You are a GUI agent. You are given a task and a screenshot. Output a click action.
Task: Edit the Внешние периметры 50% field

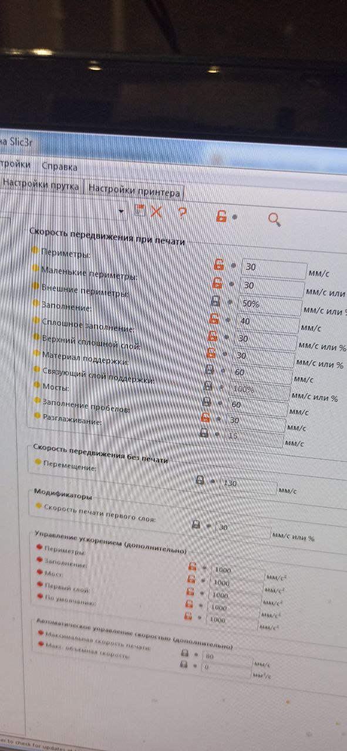click(x=270, y=305)
